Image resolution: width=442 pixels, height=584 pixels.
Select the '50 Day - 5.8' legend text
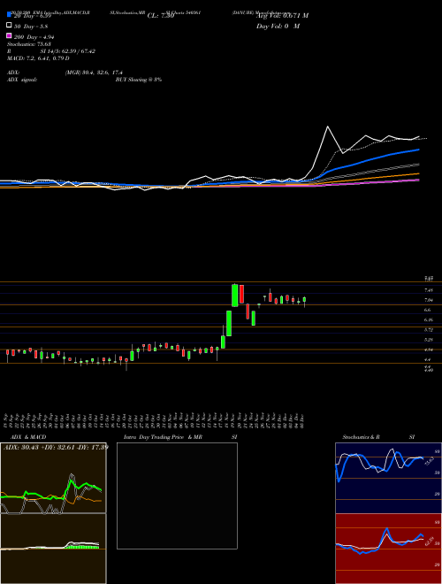[31, 27]
